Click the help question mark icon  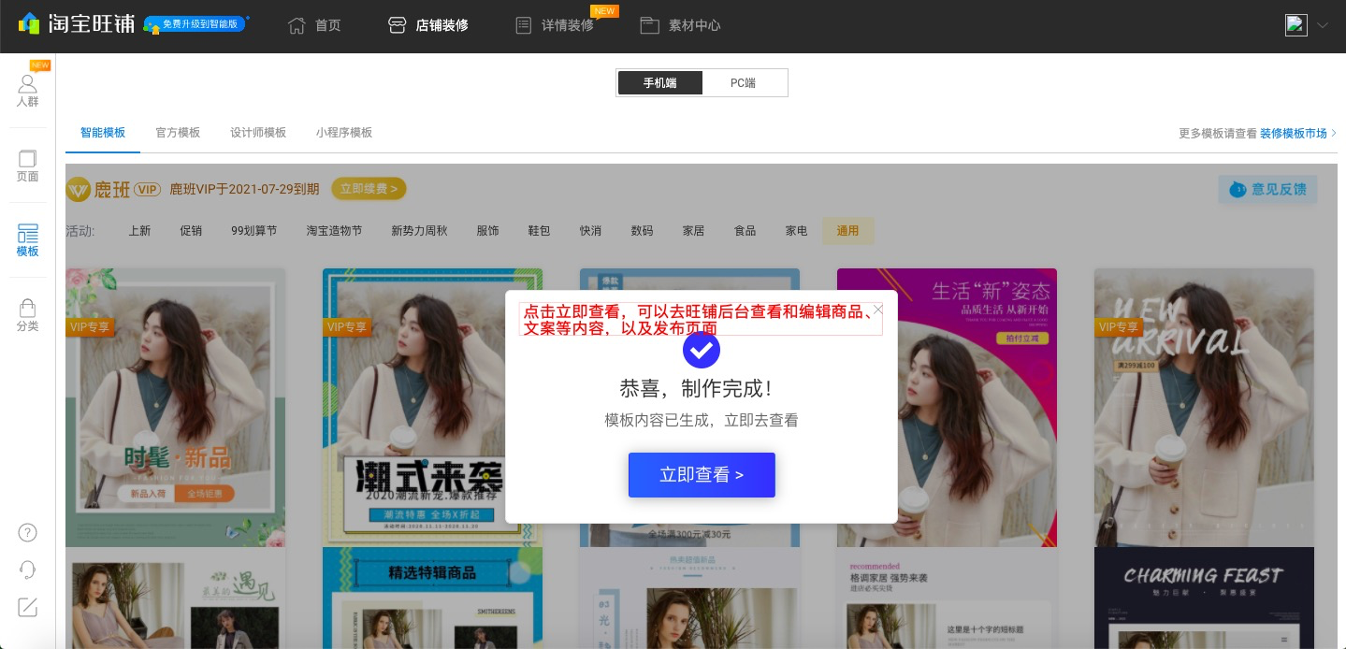28,532
